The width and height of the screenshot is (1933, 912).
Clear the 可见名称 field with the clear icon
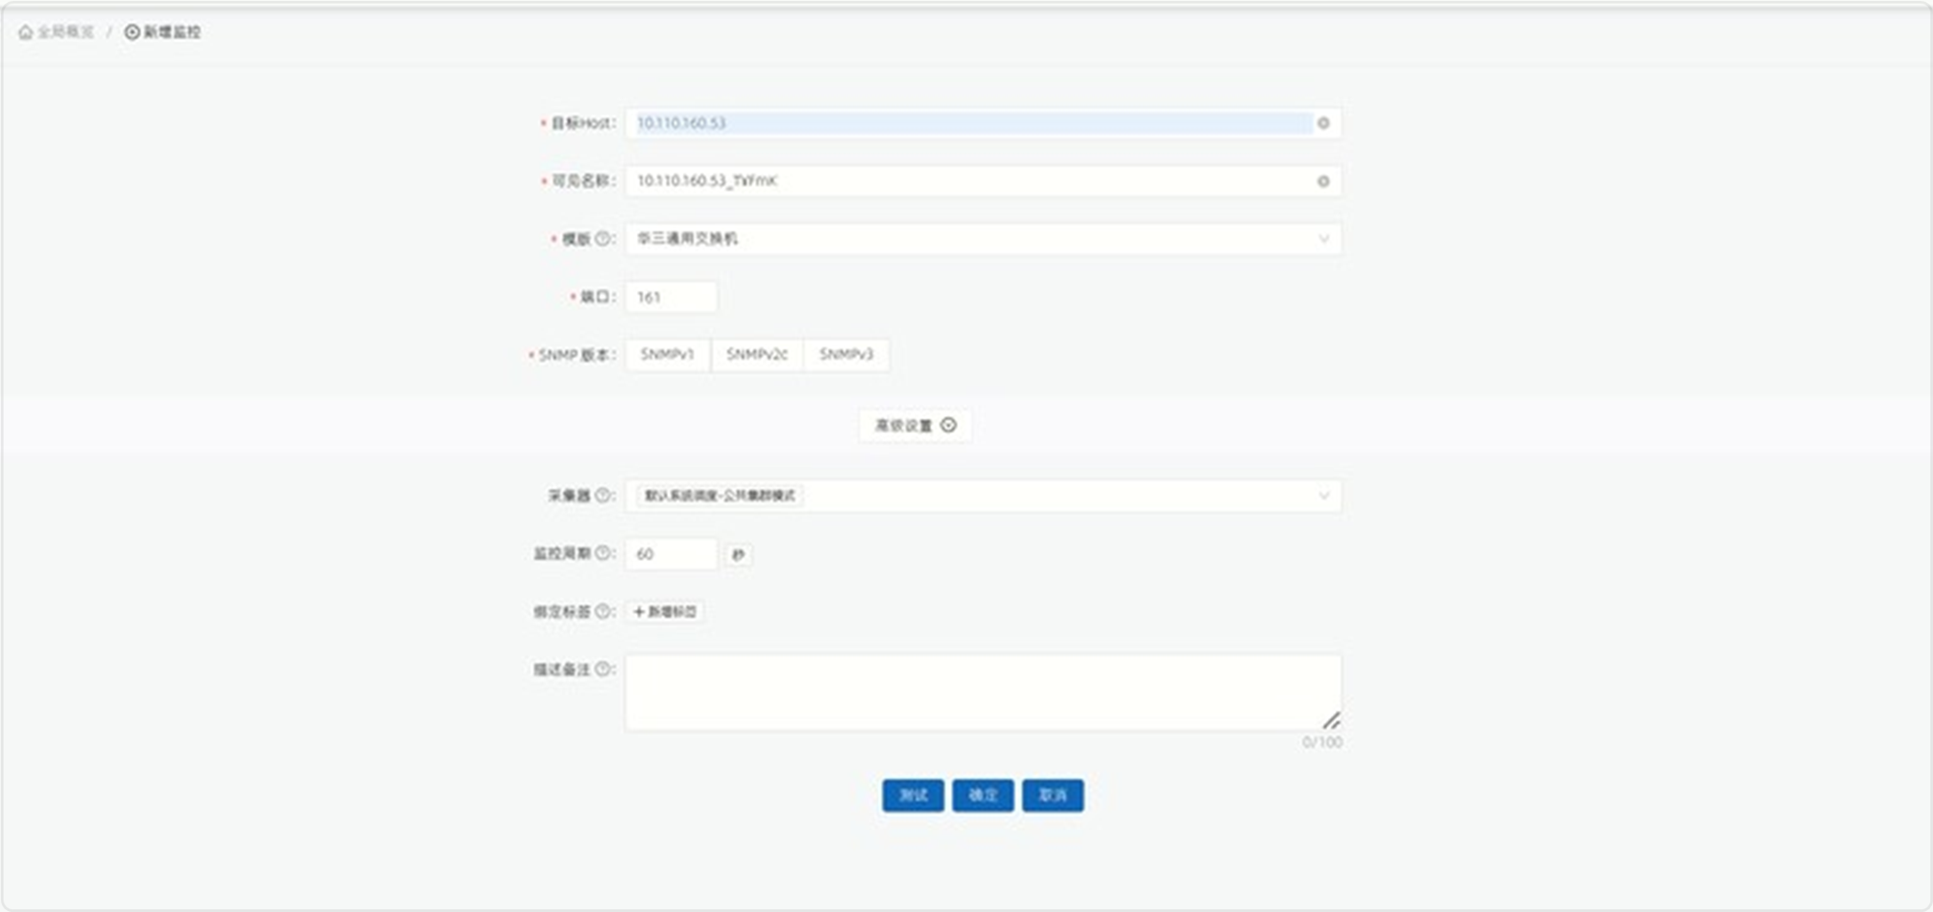(1324, 182)
